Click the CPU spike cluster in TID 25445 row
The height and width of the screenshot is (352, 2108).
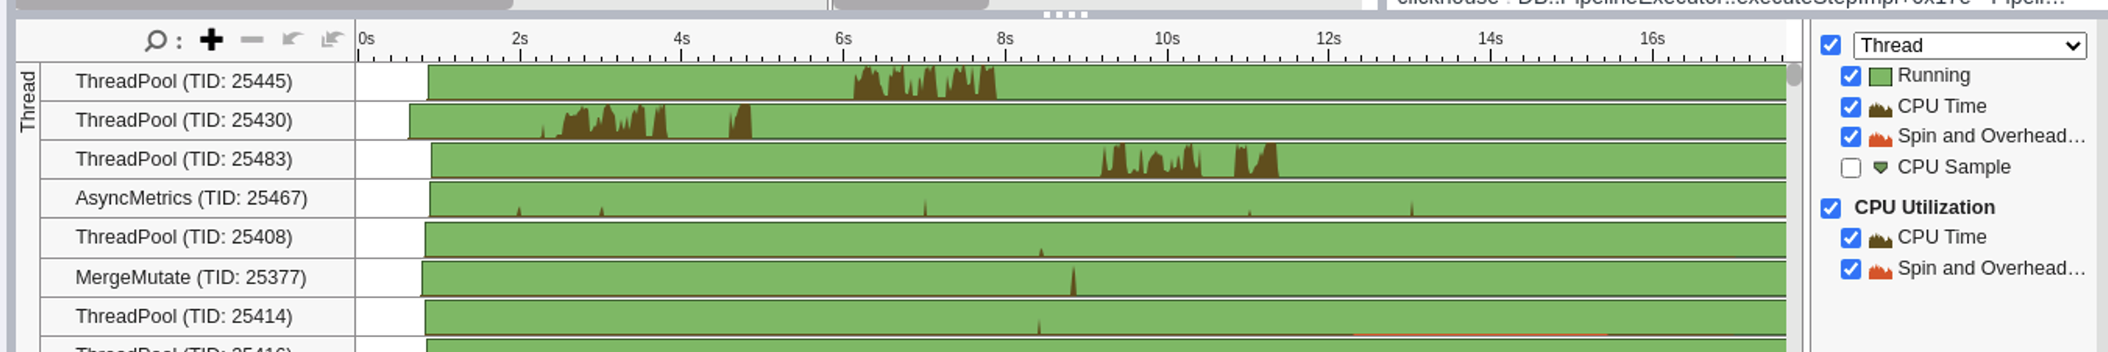tap(924, 83)
